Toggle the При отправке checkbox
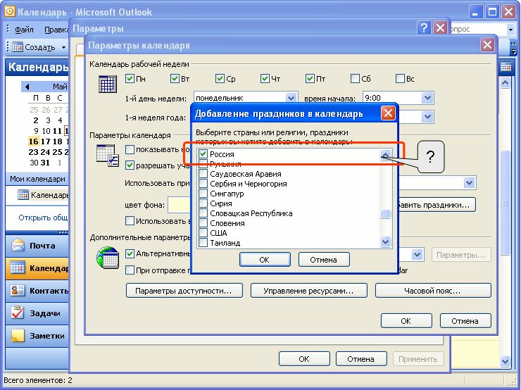521x390 pixels. pos(130,270)
